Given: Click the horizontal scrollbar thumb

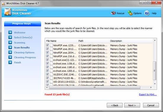Looking at the screenshot, I should pos(95,88).
